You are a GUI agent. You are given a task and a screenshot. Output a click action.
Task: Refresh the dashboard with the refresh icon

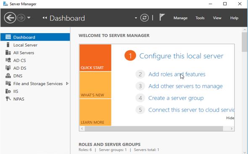click(145, 18)
